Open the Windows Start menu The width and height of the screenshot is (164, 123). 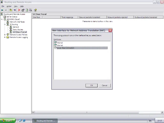click(8, 121)
